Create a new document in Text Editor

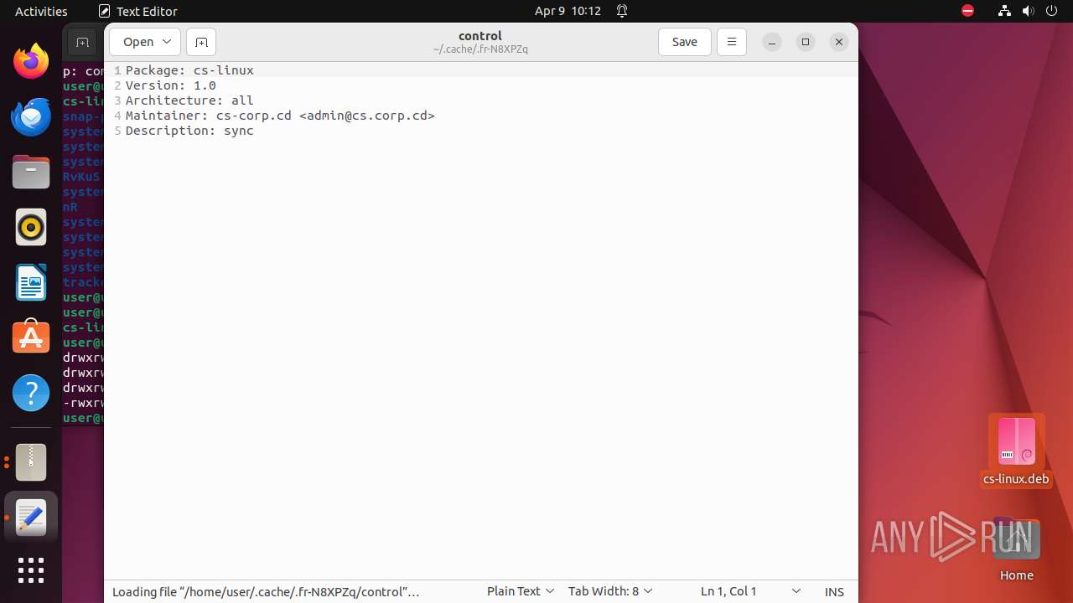click(x=201, y=42)
